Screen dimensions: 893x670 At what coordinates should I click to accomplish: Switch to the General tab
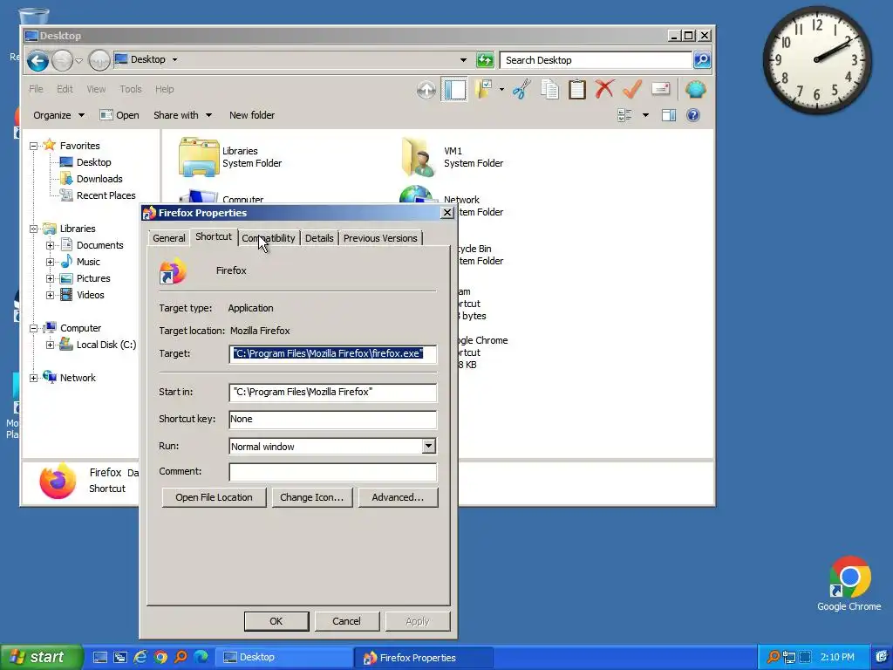pos(168,238)
